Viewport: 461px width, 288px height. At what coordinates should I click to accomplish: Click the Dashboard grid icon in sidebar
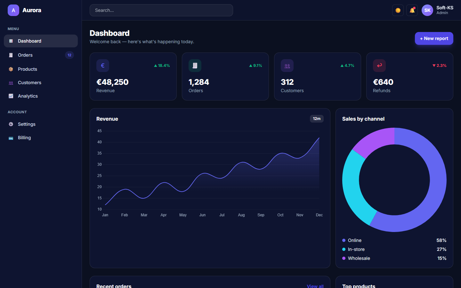coord(11,41)
